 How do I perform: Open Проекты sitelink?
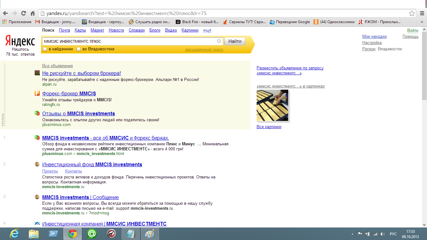click(x=50, y=171)
